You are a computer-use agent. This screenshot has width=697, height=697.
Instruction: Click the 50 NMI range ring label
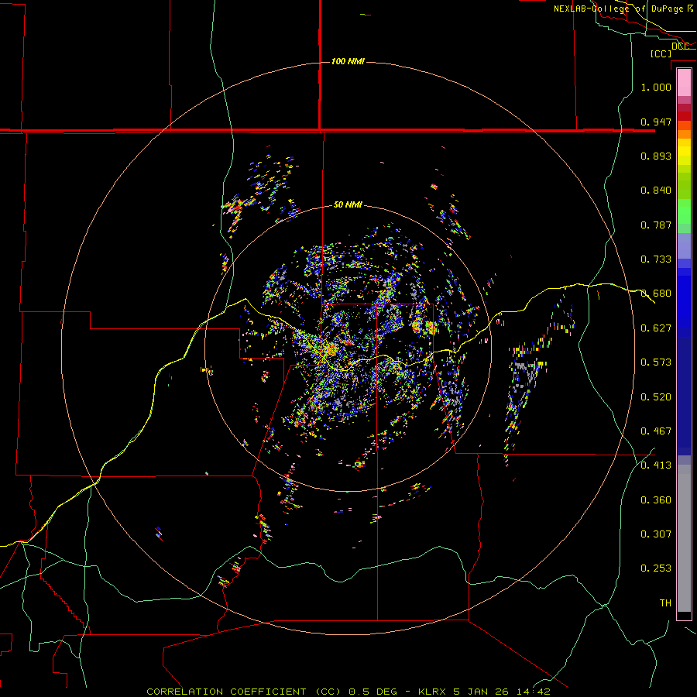click(348, 204)
